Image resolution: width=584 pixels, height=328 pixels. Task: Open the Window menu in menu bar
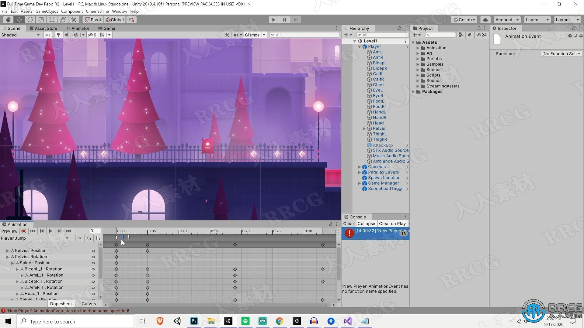click(119, 12)
